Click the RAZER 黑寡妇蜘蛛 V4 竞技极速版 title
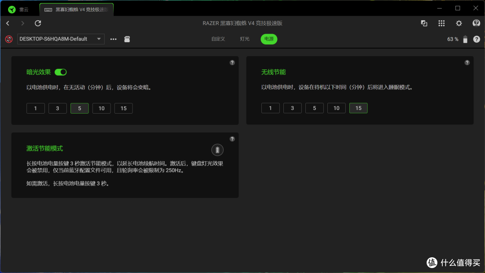The height and width of the screenshot is (273, 485). click(x=242, y=23)
